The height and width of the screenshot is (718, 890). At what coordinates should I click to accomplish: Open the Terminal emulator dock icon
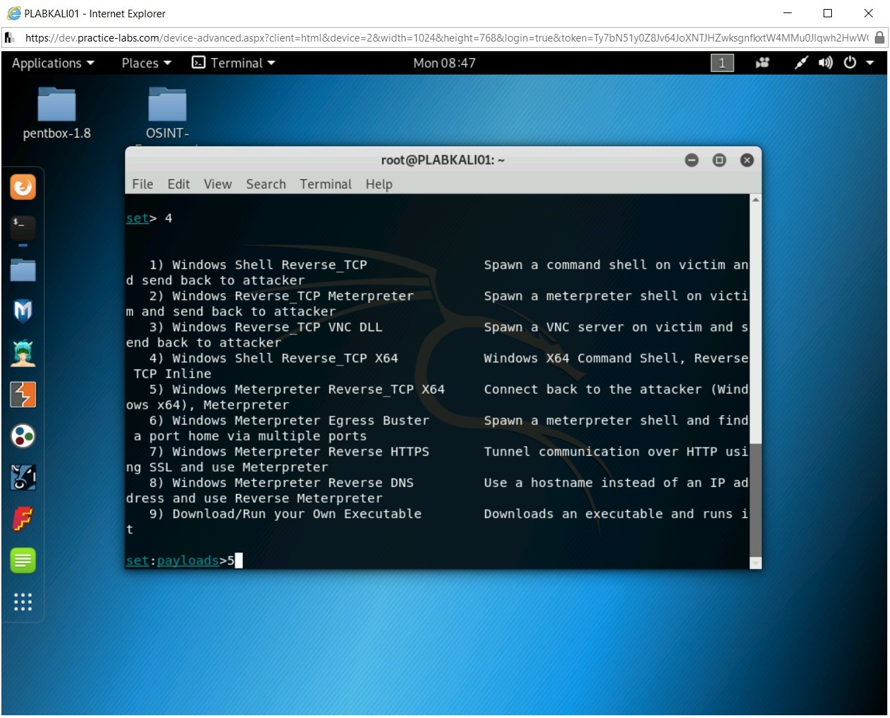pyautogui.click(x=23, y=228)
